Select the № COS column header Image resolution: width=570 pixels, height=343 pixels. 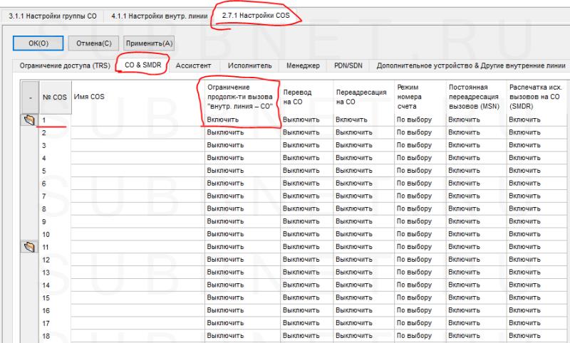[55, 97]
